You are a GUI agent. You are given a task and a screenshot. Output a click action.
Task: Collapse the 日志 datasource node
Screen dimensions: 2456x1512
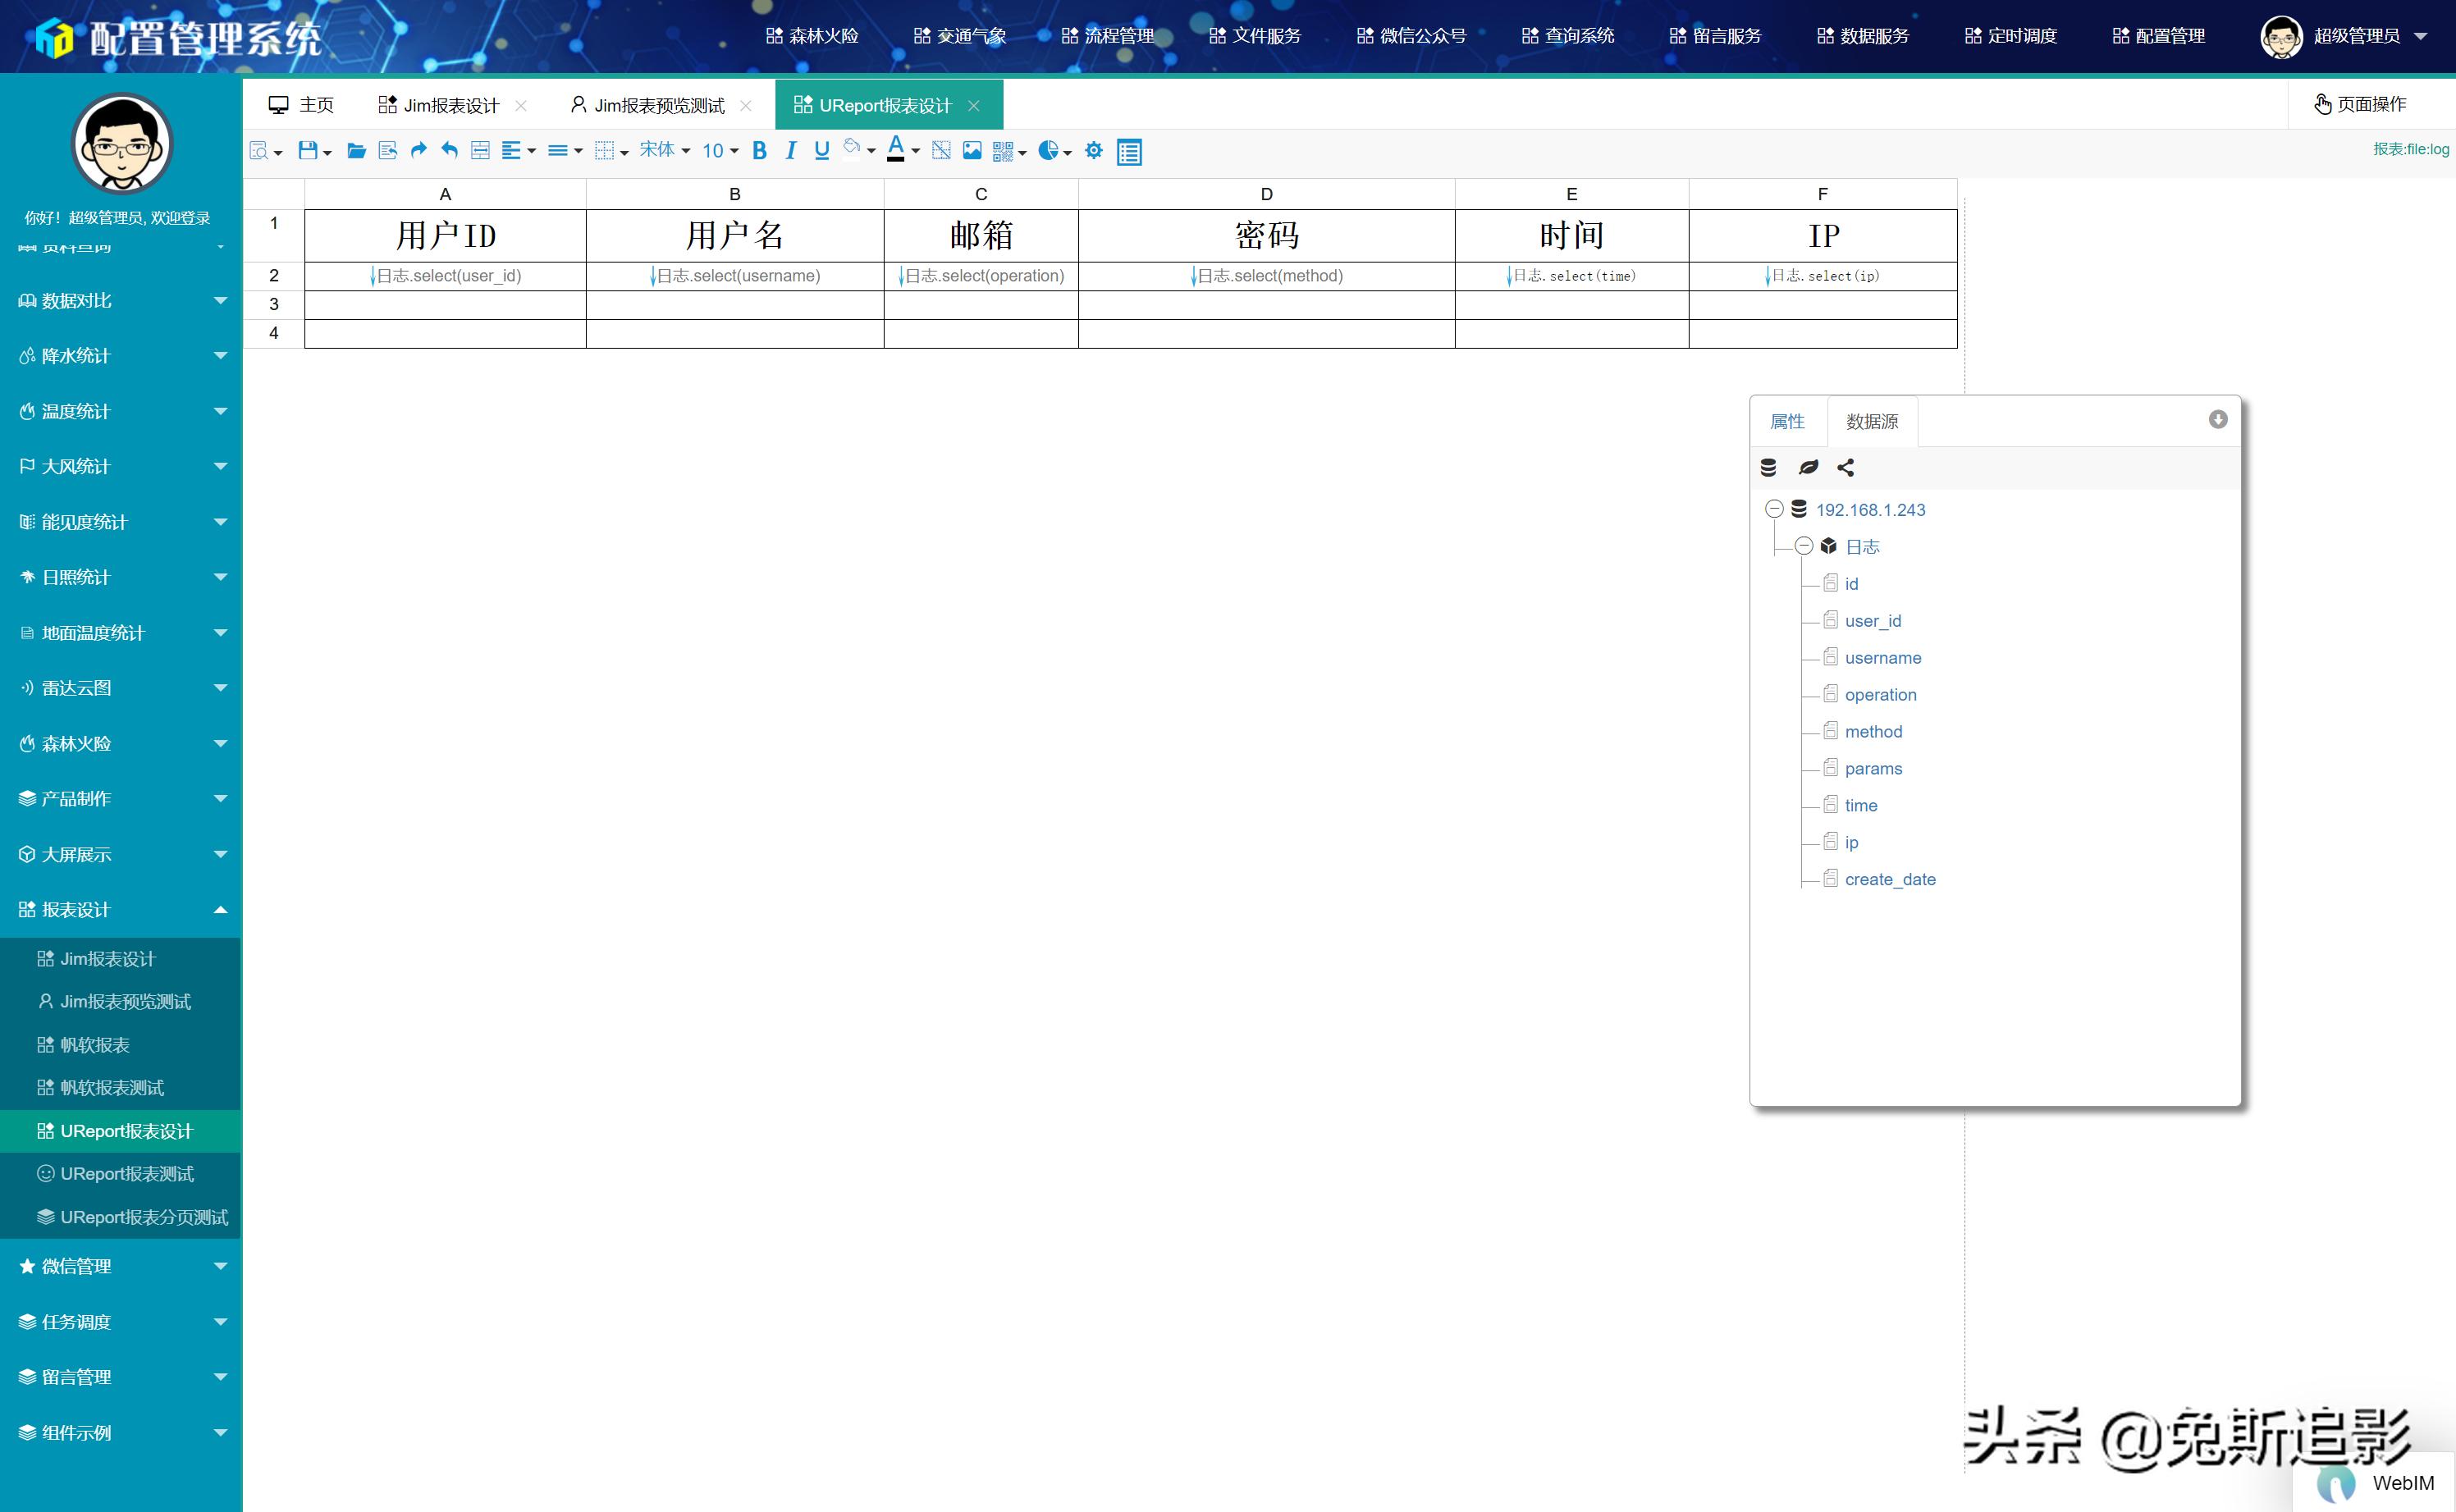pyautogui.click(x=1804, y=546)
